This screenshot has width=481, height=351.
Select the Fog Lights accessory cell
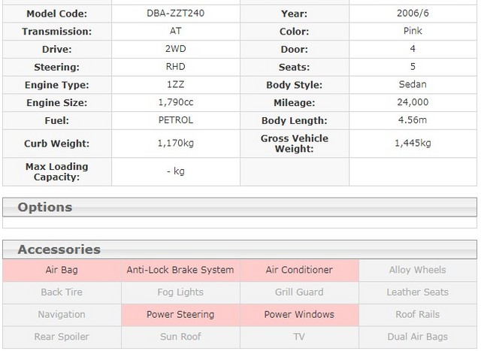pyautogui.click(x=180, y=292)
